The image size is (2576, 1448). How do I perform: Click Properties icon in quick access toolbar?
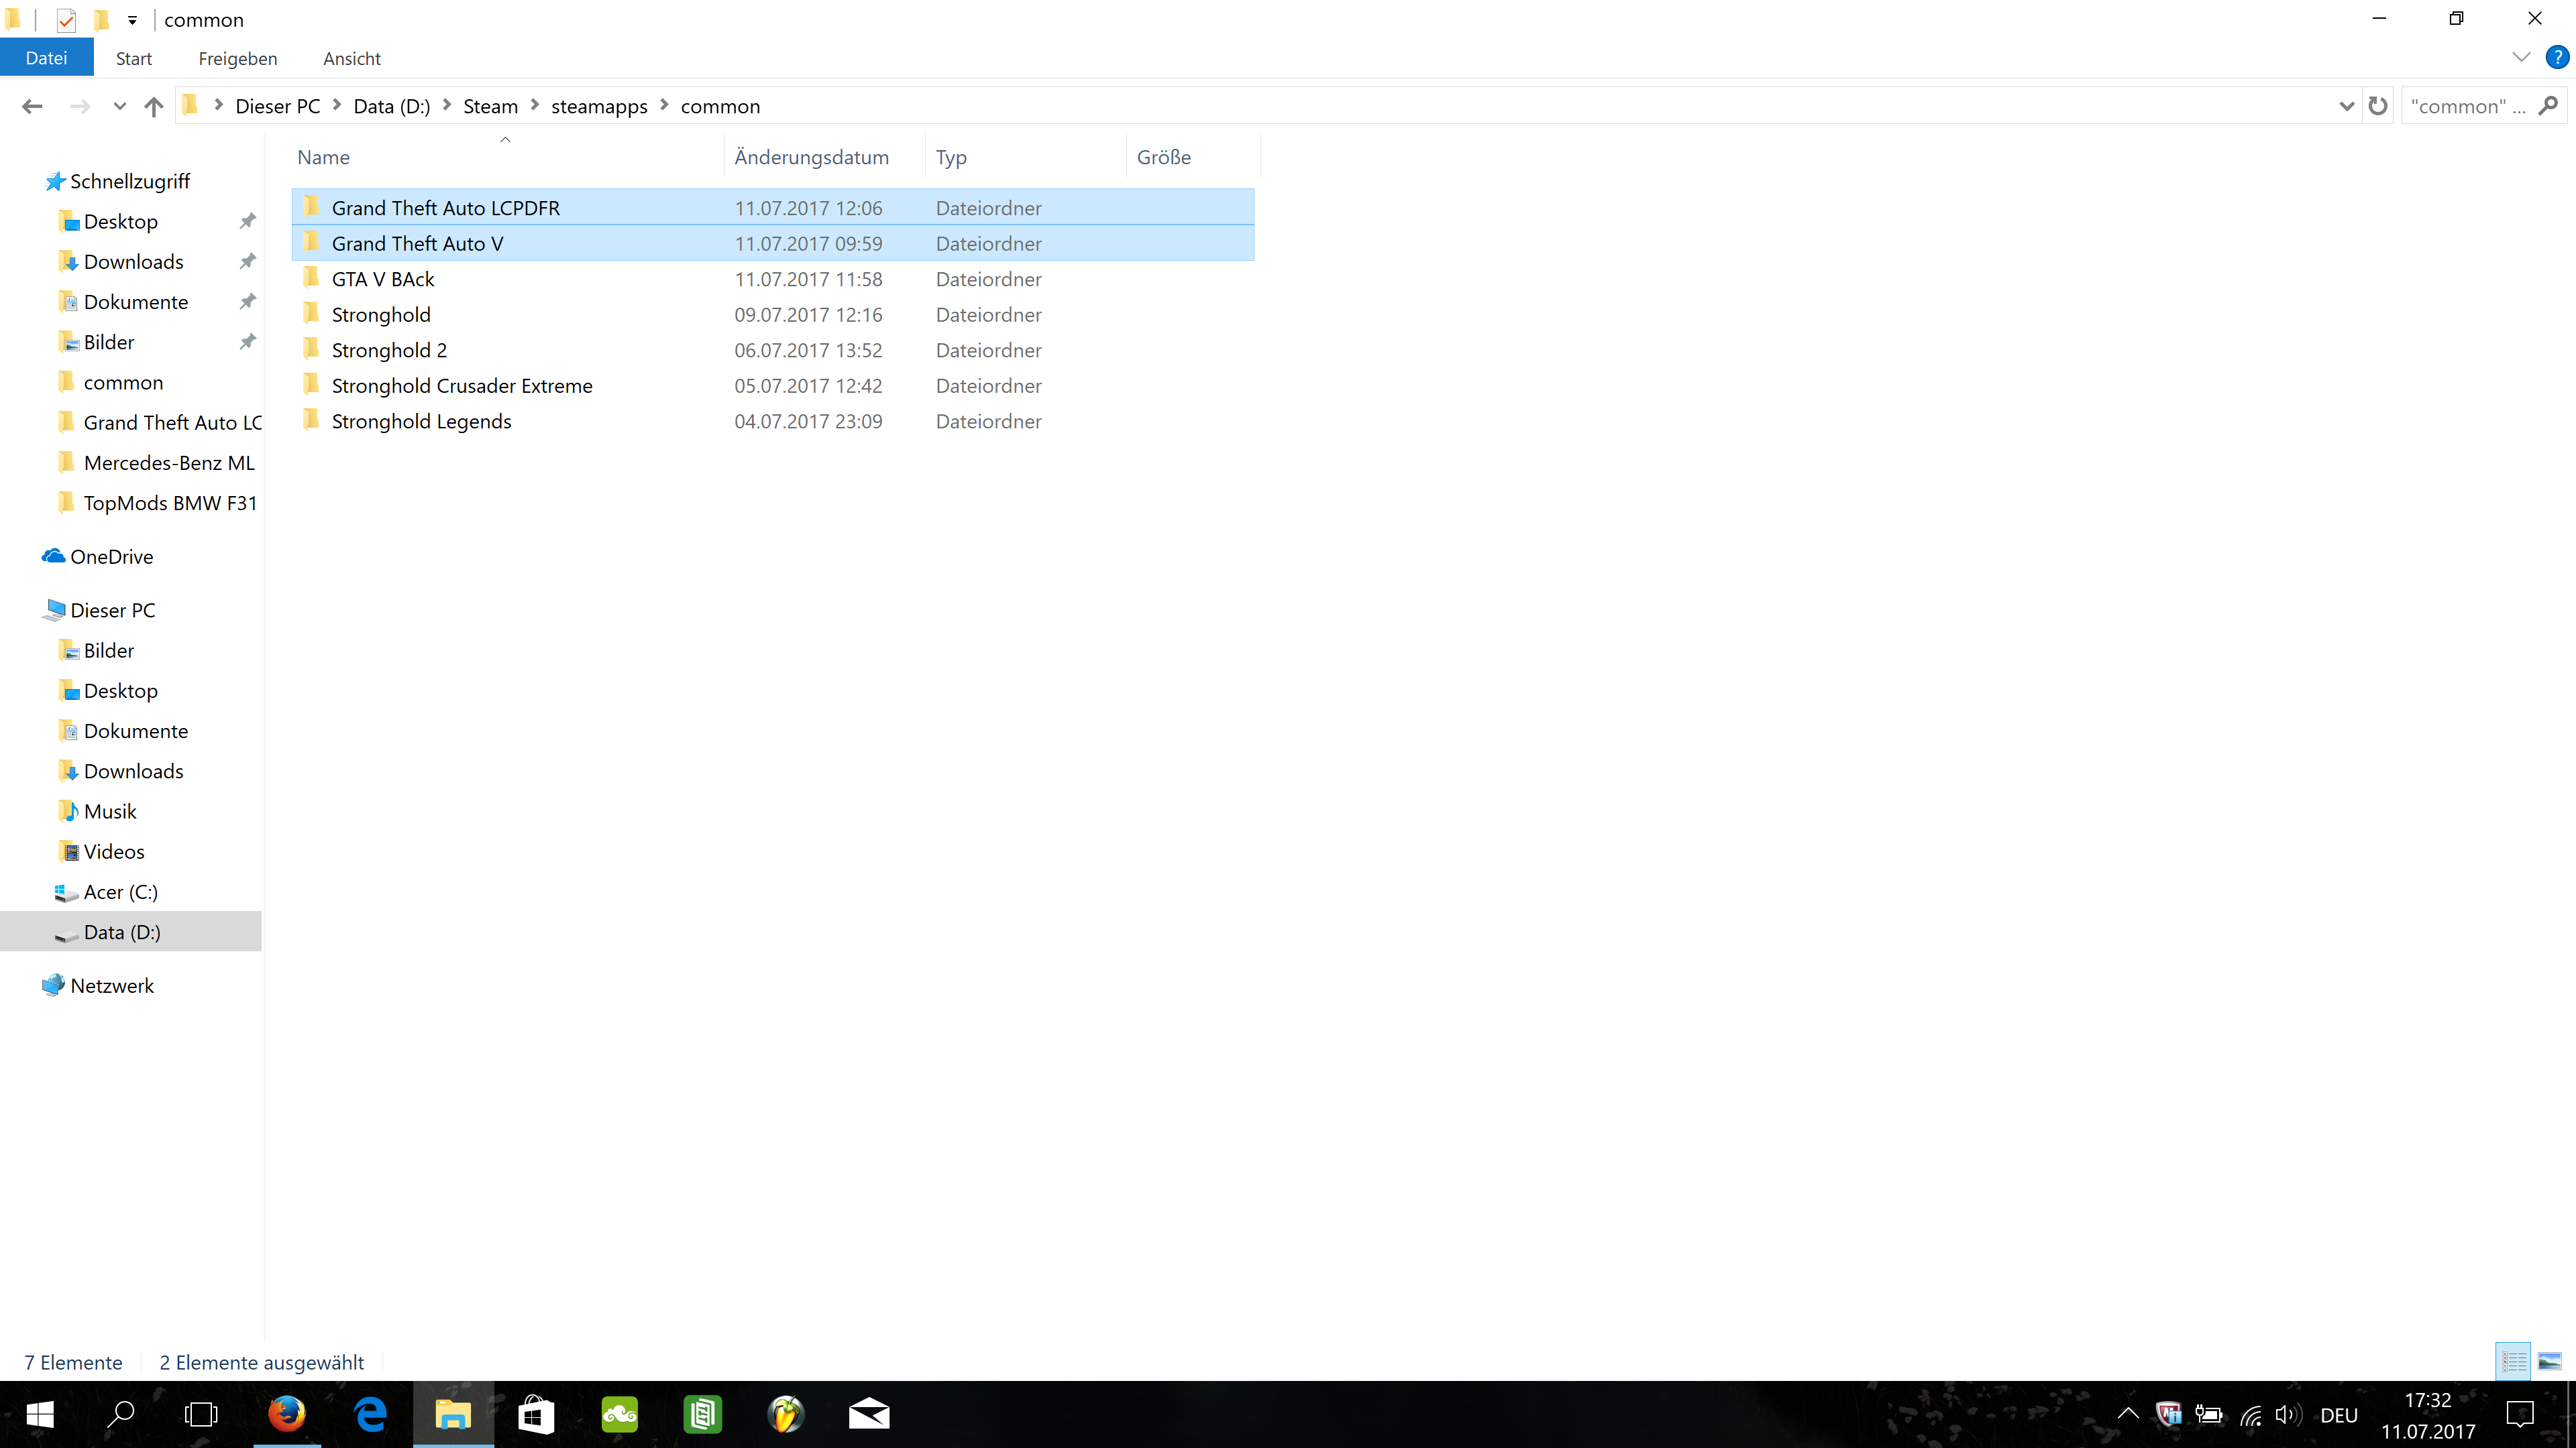pos(66,19)
